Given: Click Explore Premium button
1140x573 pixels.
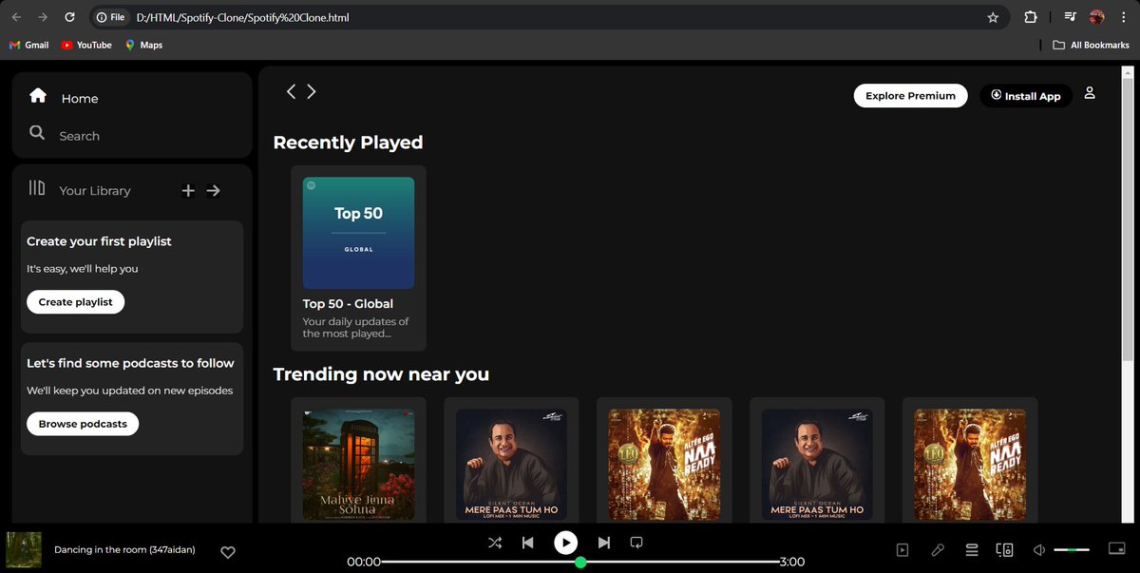Looking at the screenshot, I should (x=910, y=96).
